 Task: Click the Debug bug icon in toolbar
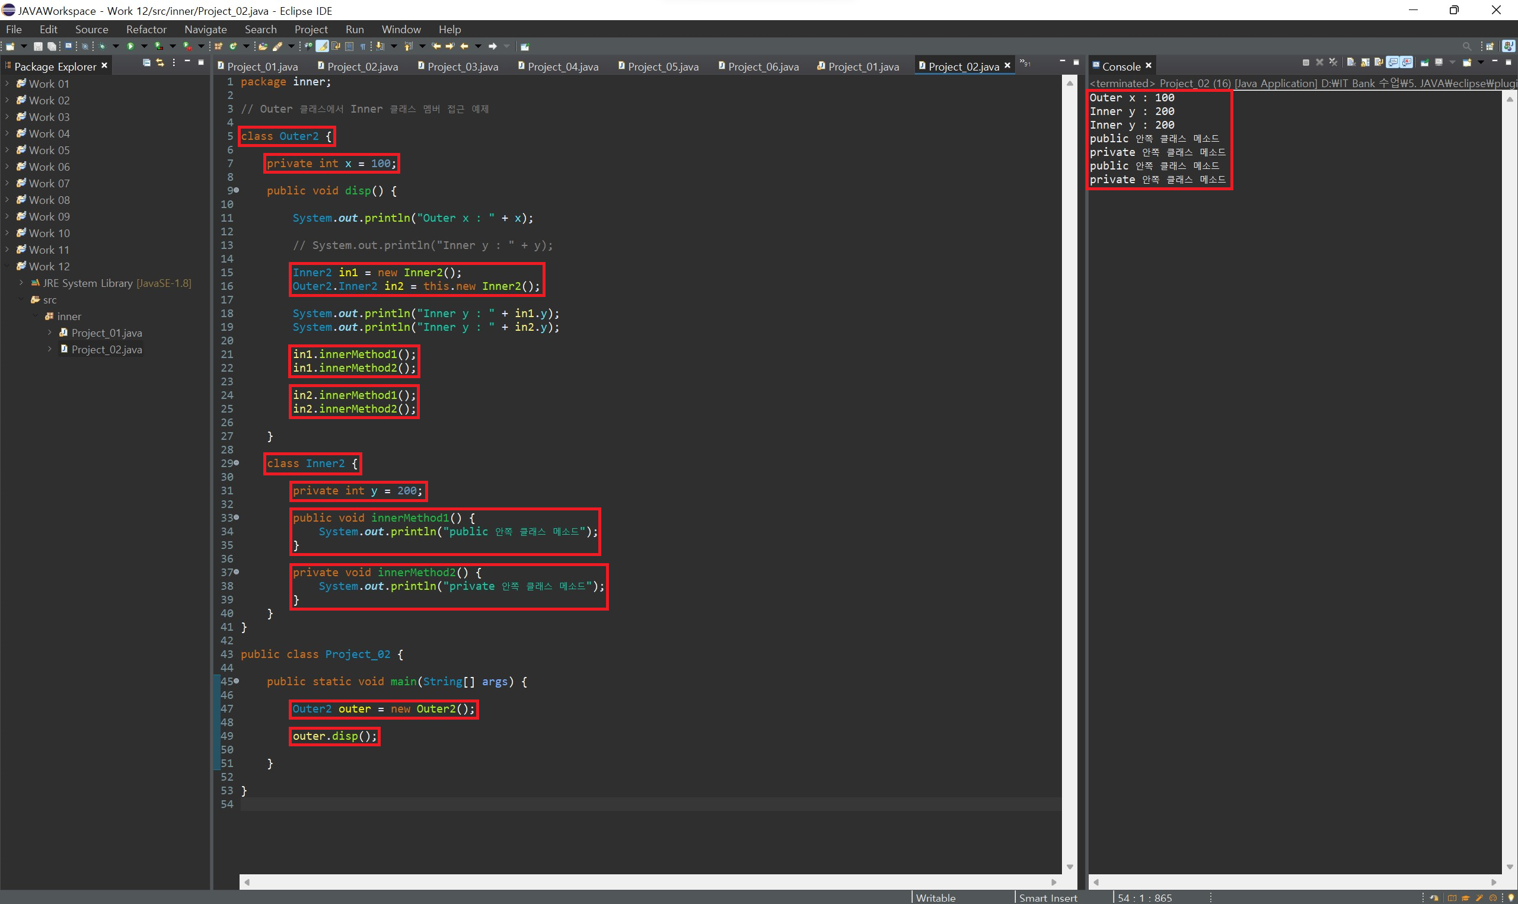(102, 46)
